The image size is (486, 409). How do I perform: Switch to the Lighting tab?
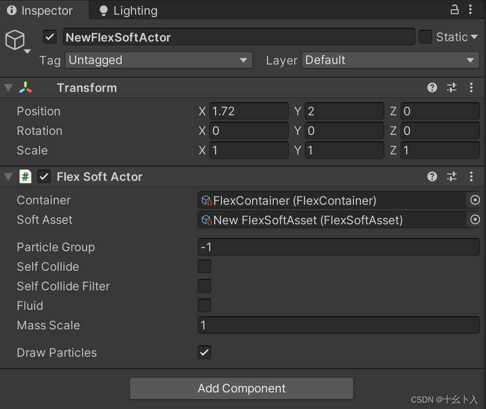point(133,10)
